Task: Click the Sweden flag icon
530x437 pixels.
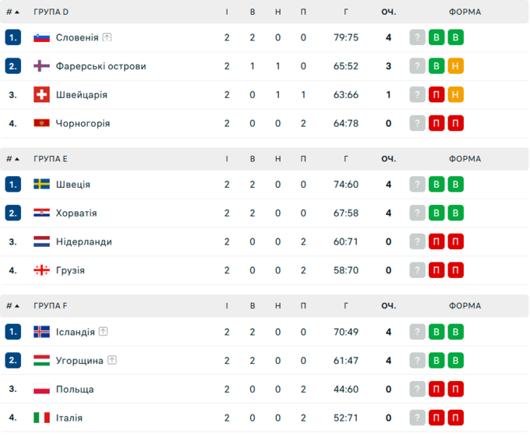Action: pyautogui.click(x=42, y=185)
